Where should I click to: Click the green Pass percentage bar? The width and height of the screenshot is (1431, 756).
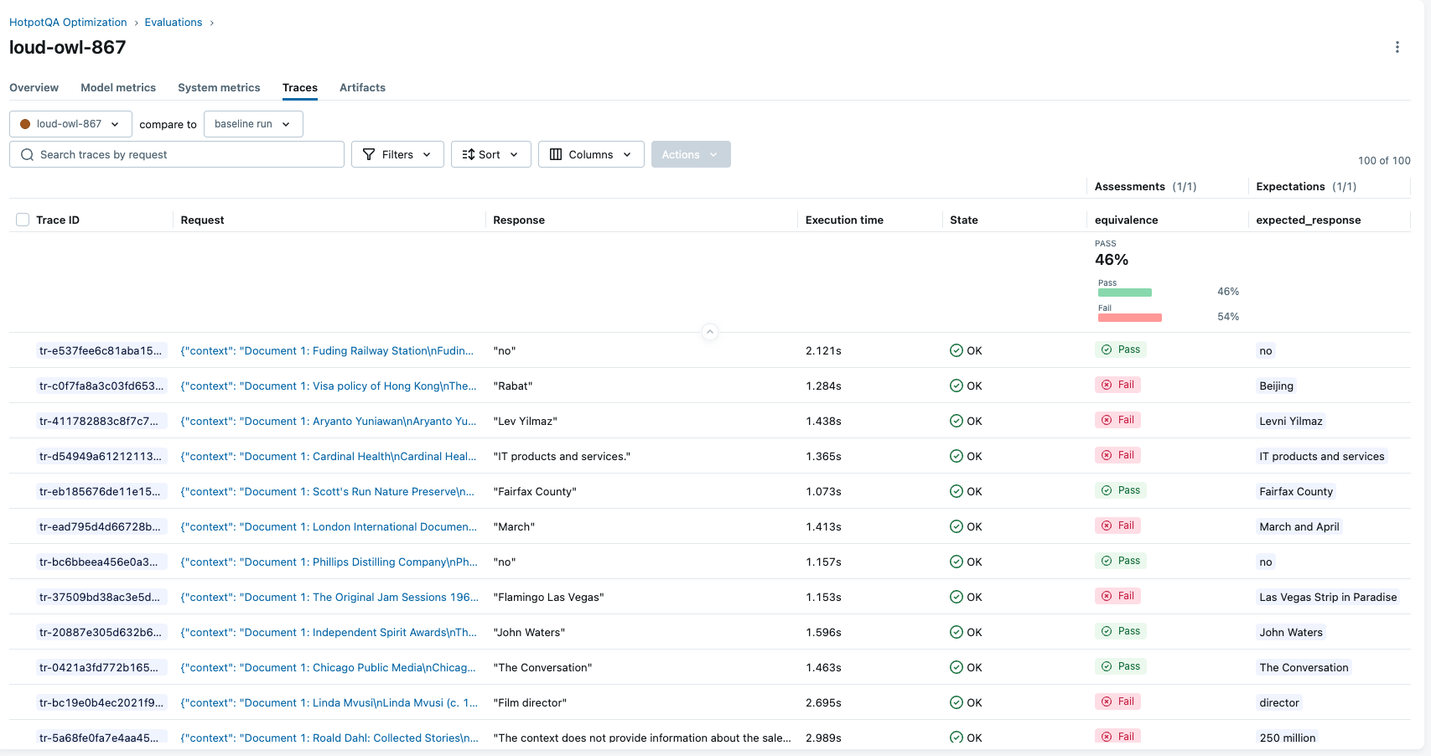1124,293
